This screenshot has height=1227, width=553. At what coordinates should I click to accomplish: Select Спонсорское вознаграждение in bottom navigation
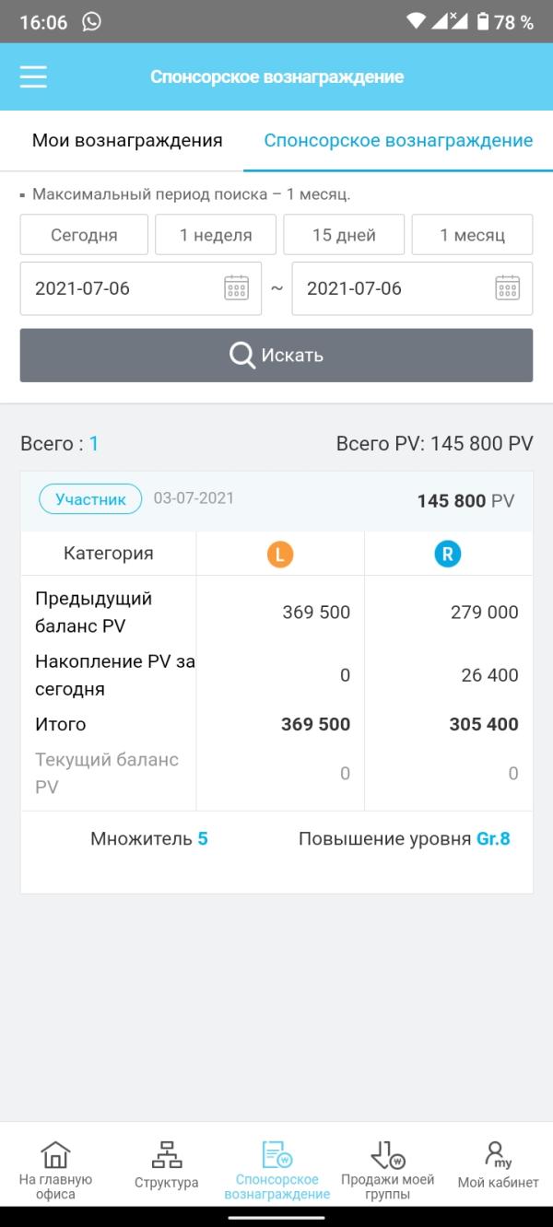[276, 1169]
